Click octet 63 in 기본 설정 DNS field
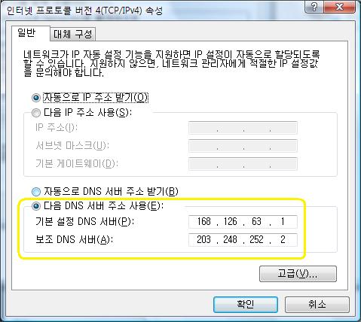 point(256,222)
